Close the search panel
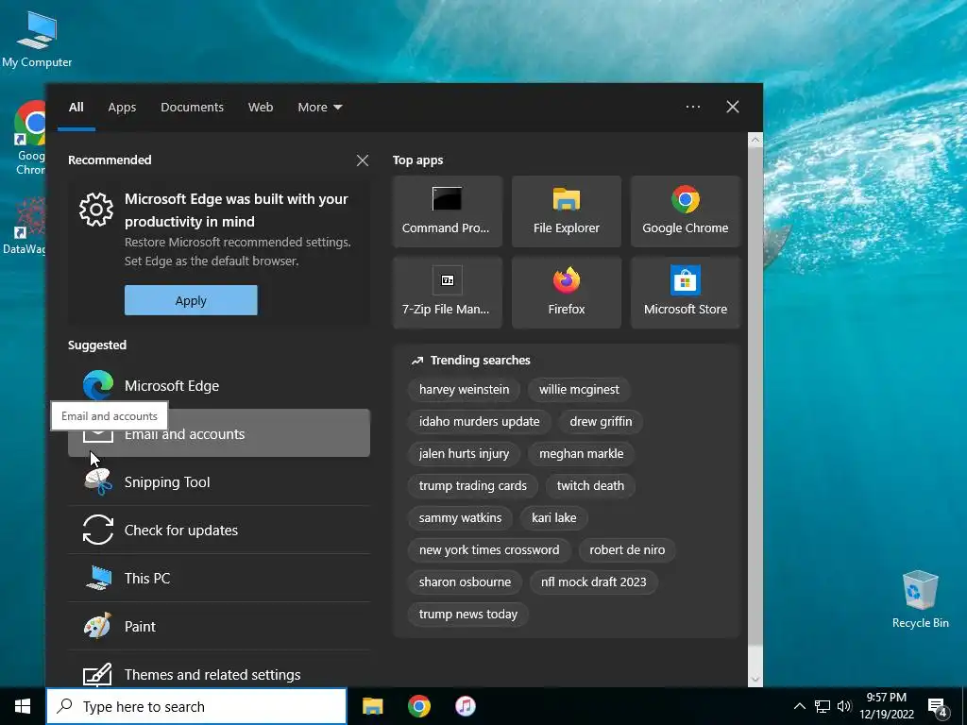 [733, 107]
